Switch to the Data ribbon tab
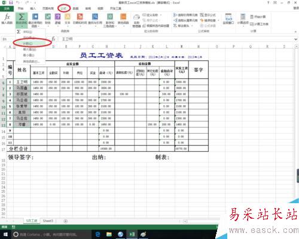 pyautogui.click(x=75, y=8)
